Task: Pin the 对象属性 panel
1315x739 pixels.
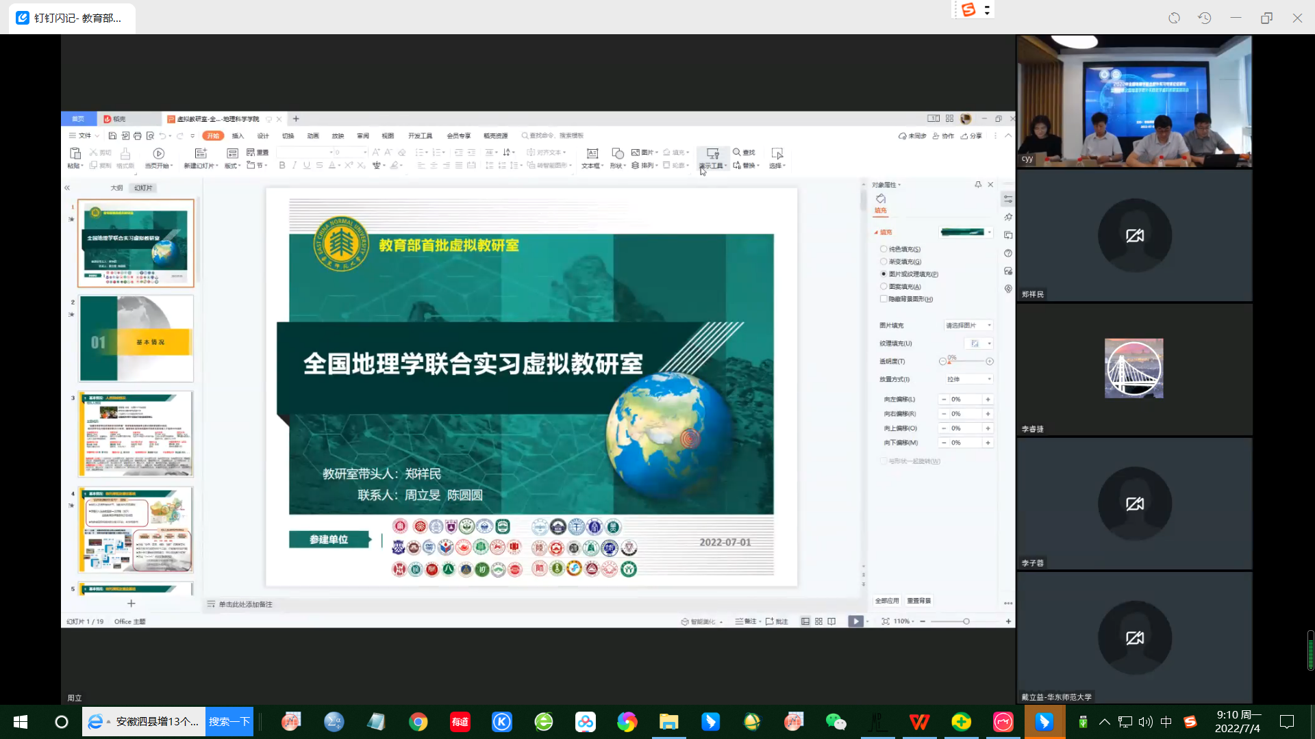Action: (x=978, y=185)
